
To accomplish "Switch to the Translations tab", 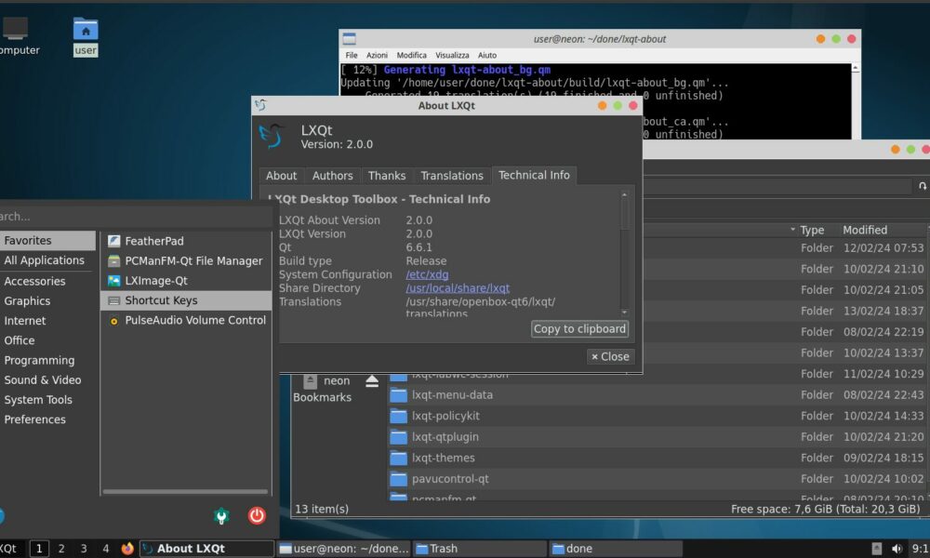I will point(452,176).
